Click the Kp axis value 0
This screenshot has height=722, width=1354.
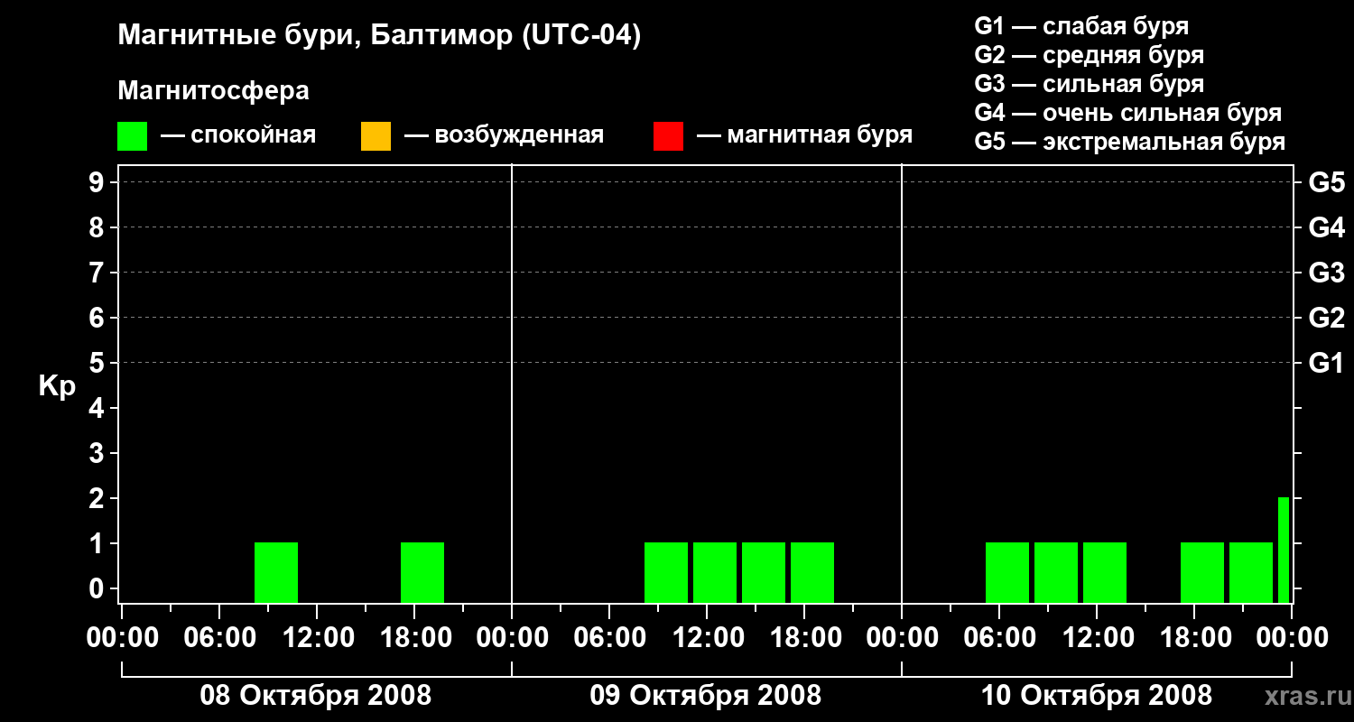click(x=98, y=589)
